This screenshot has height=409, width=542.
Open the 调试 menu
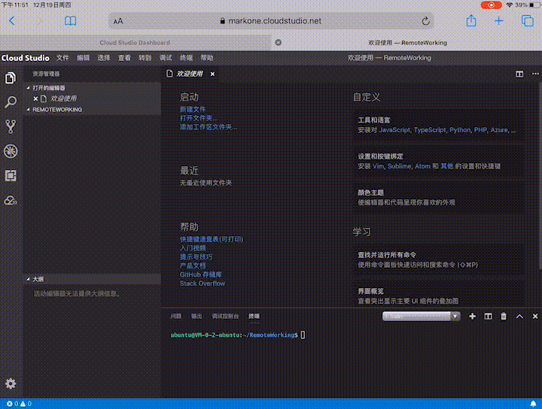point(166,58)
